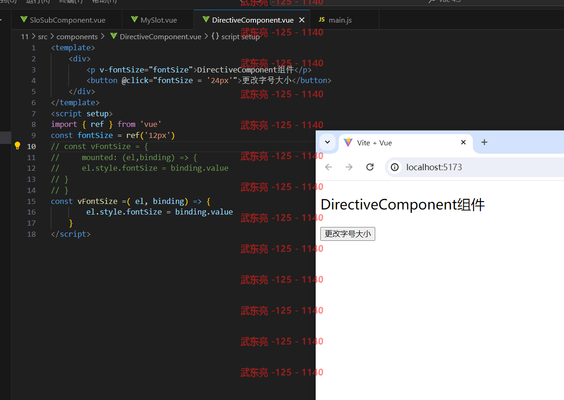564x400 pixels.
Task: Go forward in the browser
Action: pos(349,167)
